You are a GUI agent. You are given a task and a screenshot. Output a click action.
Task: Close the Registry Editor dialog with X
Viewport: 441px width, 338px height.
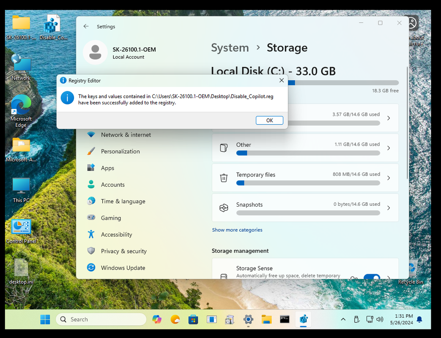282,80
